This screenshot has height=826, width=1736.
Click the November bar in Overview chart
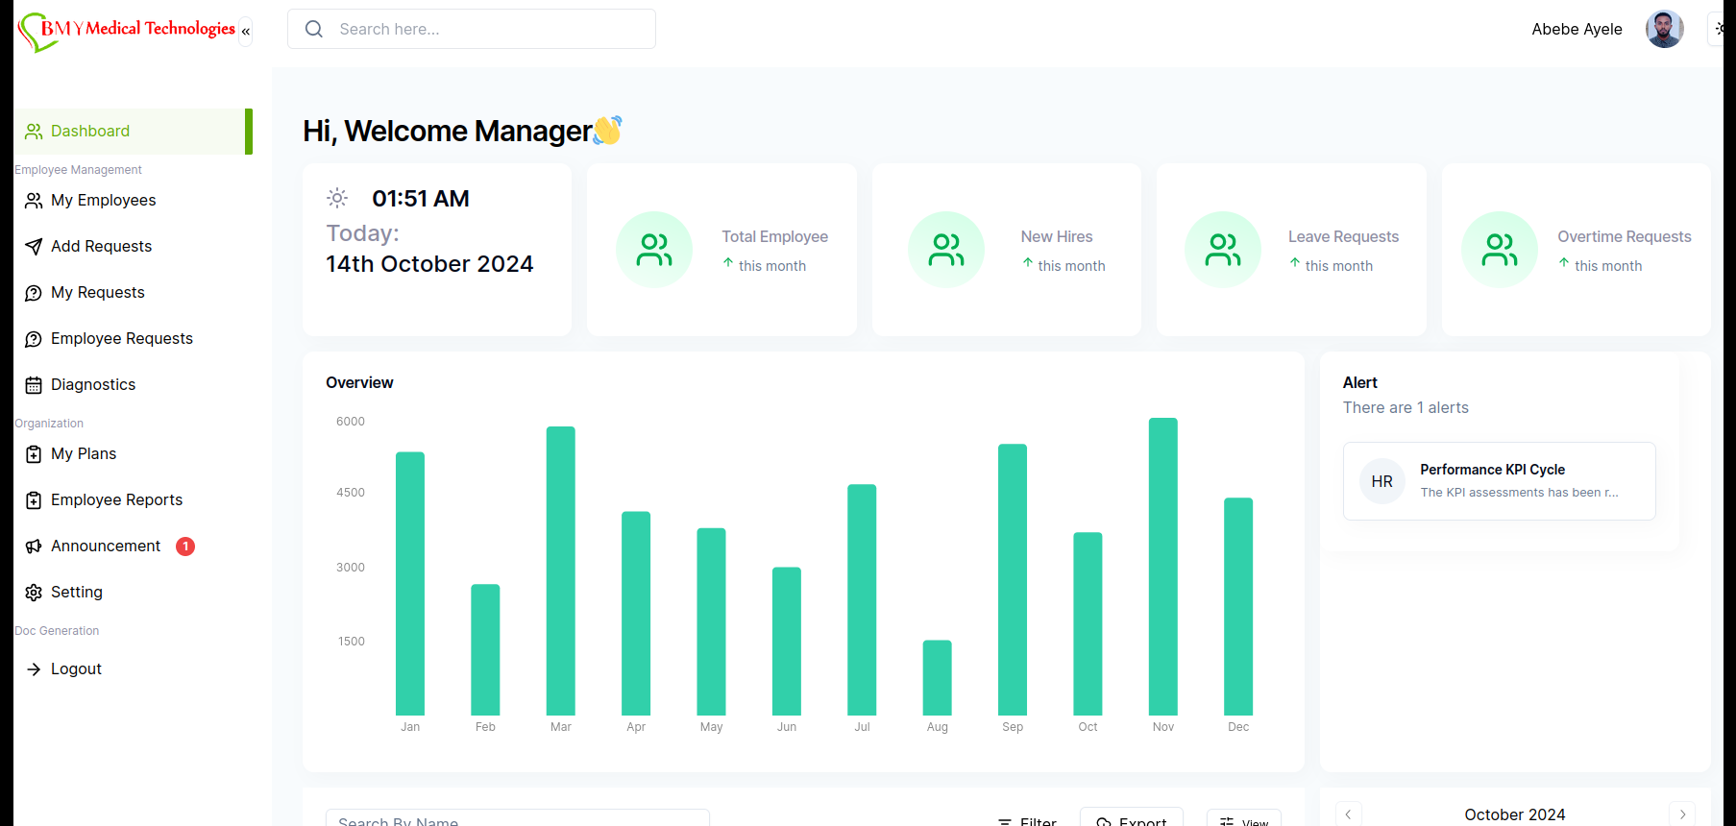[1162, 567]
